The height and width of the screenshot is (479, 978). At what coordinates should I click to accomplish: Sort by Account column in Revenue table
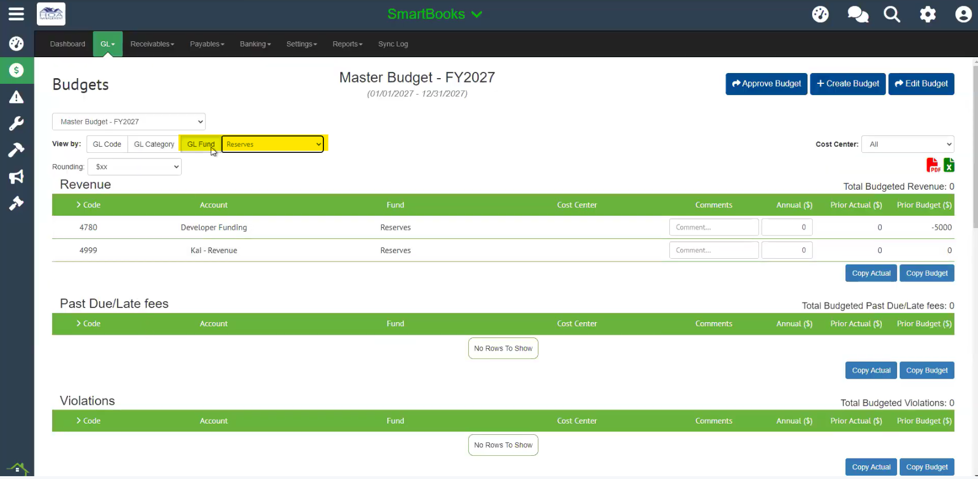[x=213, y=205]
